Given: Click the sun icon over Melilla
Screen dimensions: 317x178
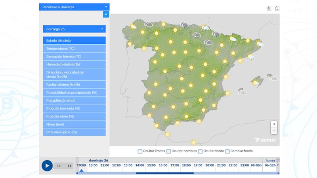Looking at the screenshot, I should pyautogui.click(x=194, y=142).
